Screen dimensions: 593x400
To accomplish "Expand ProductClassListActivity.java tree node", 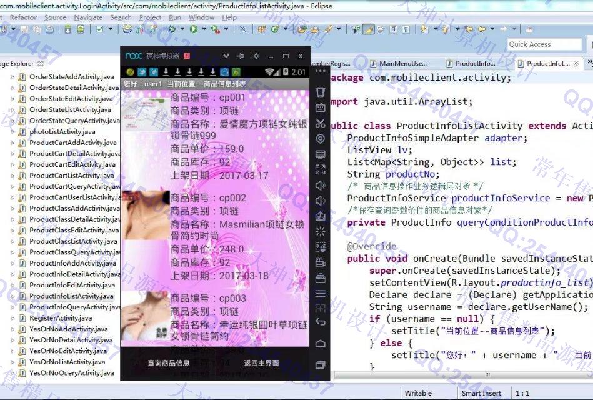I will click(x=13, y=241).
